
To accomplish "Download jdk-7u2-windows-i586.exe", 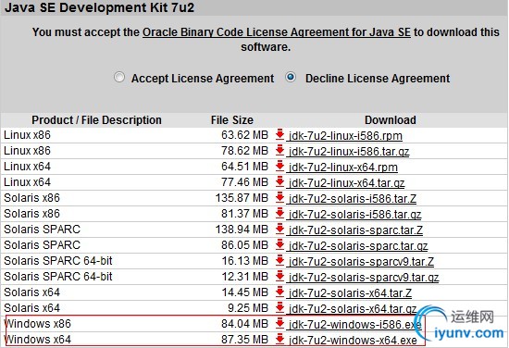I will [x=355, y=324].
